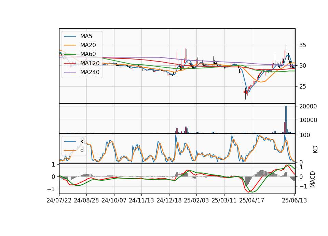Click the MA120 legend label

[90, 63]
